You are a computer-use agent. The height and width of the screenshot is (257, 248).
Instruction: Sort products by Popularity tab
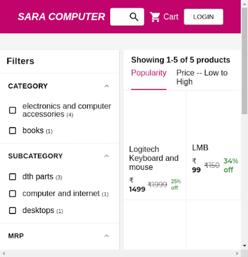tap(149, 73)
